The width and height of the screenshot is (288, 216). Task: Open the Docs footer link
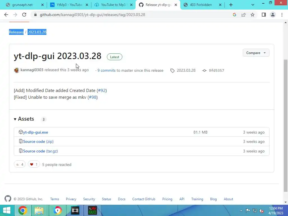121,199
